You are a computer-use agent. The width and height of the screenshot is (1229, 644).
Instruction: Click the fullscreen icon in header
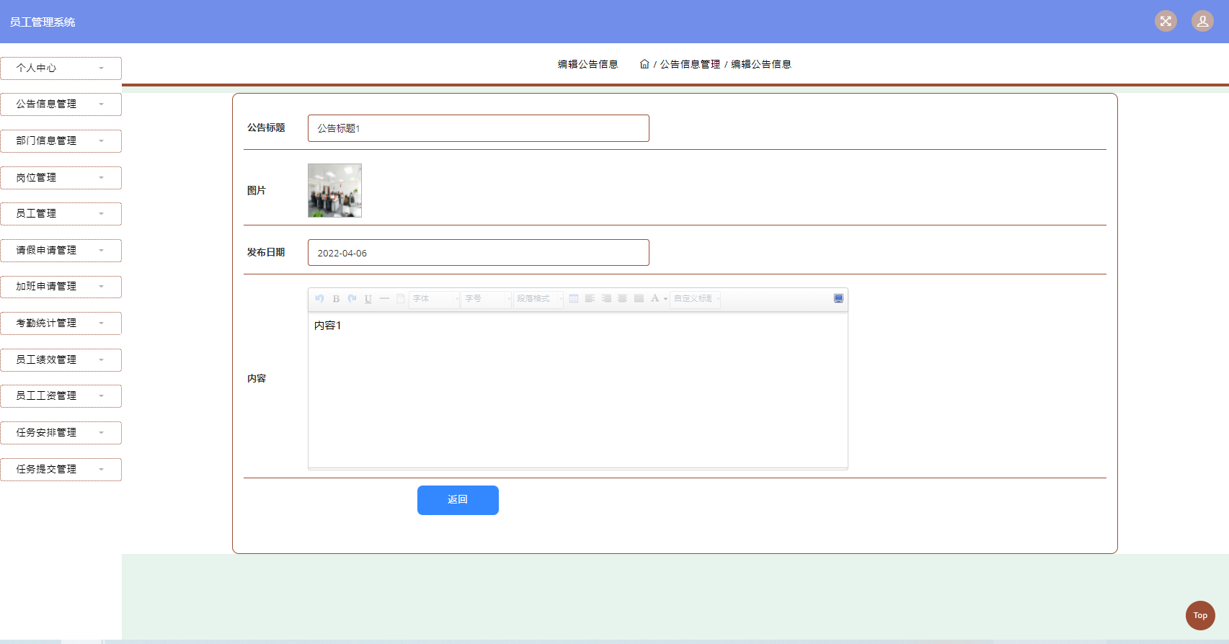(x=1166, y=21)
